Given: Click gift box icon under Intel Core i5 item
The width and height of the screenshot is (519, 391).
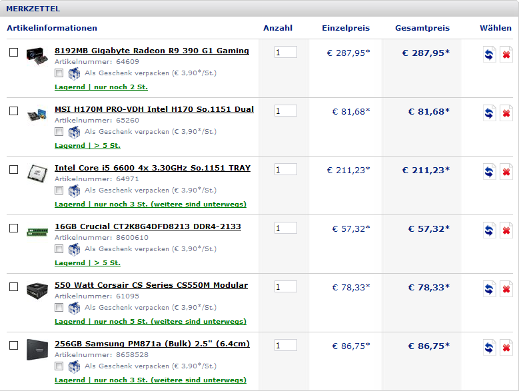Looking at the screenshot, I should (74, 191).
